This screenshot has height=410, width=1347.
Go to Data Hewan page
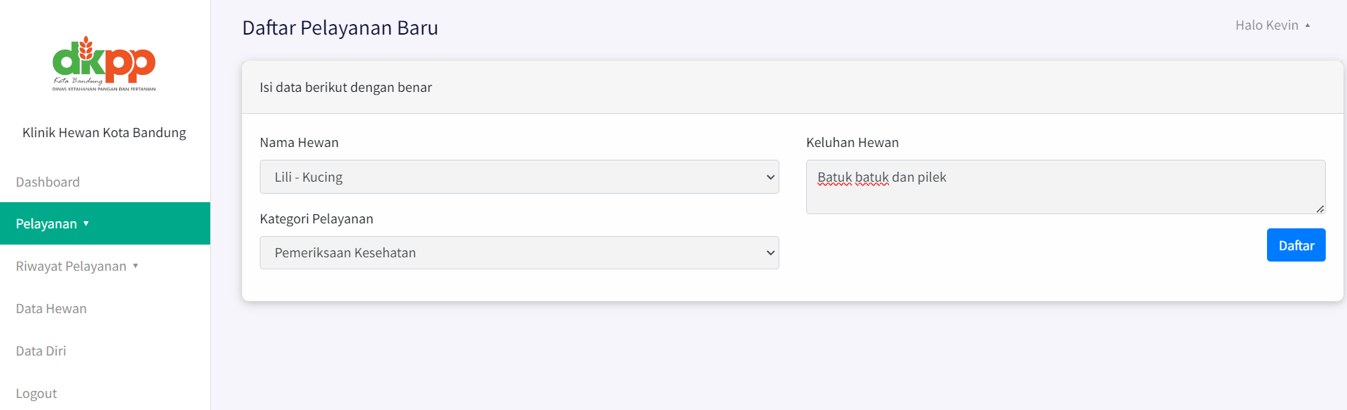click(x=51, y=309)
